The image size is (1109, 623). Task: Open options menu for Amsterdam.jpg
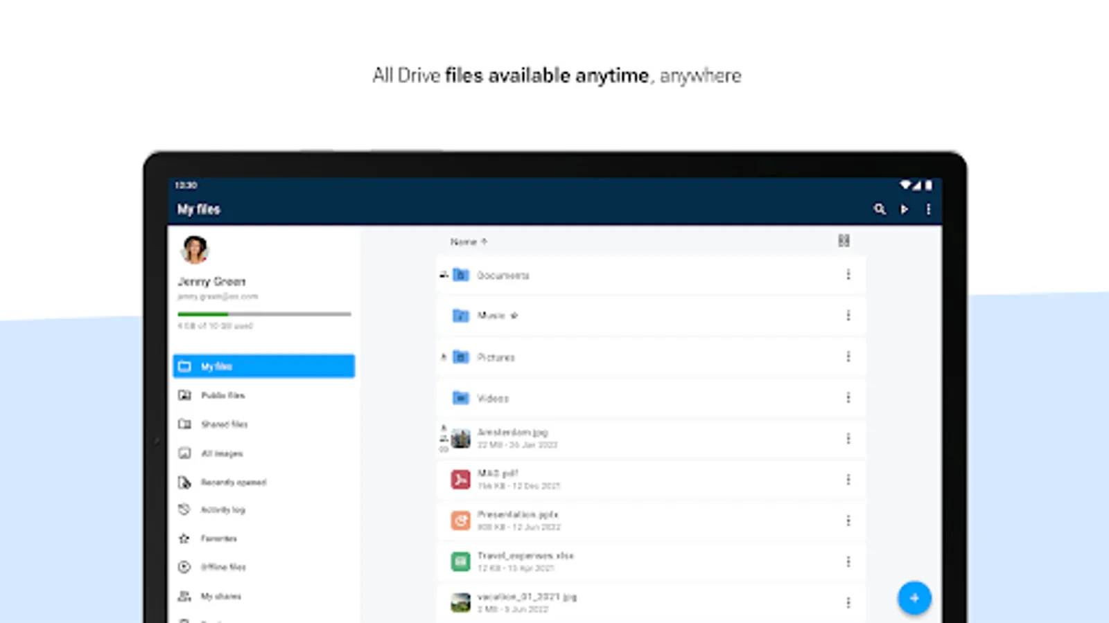click(x=848, y=438)
